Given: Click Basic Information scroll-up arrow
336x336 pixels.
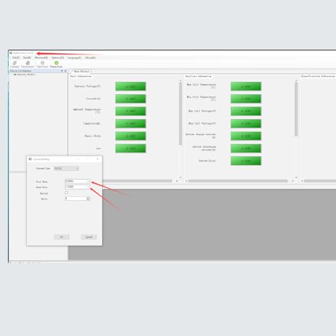Looking at the screenshot, I should 181,80.
